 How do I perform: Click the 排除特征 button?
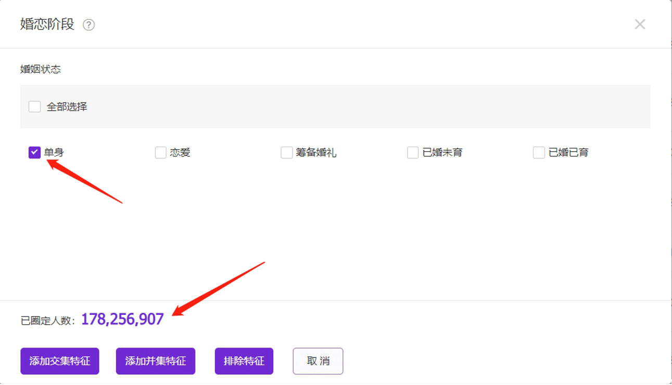point(244,361)
